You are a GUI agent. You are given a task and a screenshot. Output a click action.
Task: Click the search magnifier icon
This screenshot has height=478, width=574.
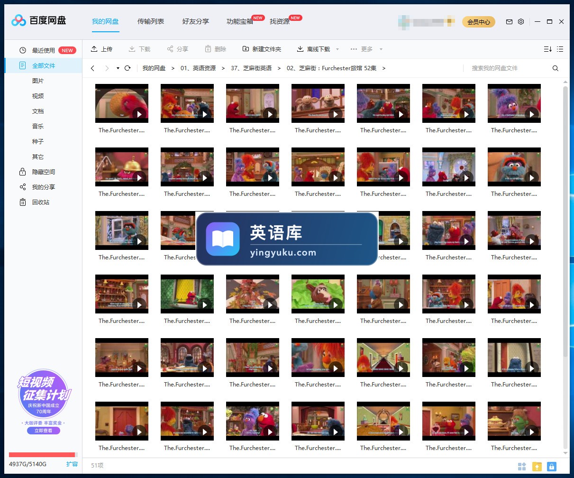(x=556, y=68)
